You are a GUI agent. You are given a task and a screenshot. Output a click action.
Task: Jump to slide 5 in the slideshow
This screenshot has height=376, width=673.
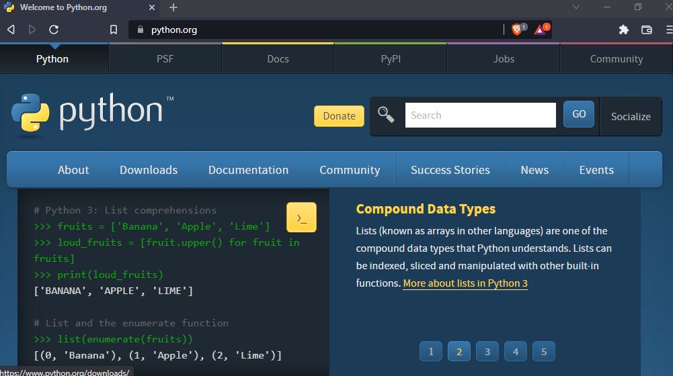(x=544, y=351)
